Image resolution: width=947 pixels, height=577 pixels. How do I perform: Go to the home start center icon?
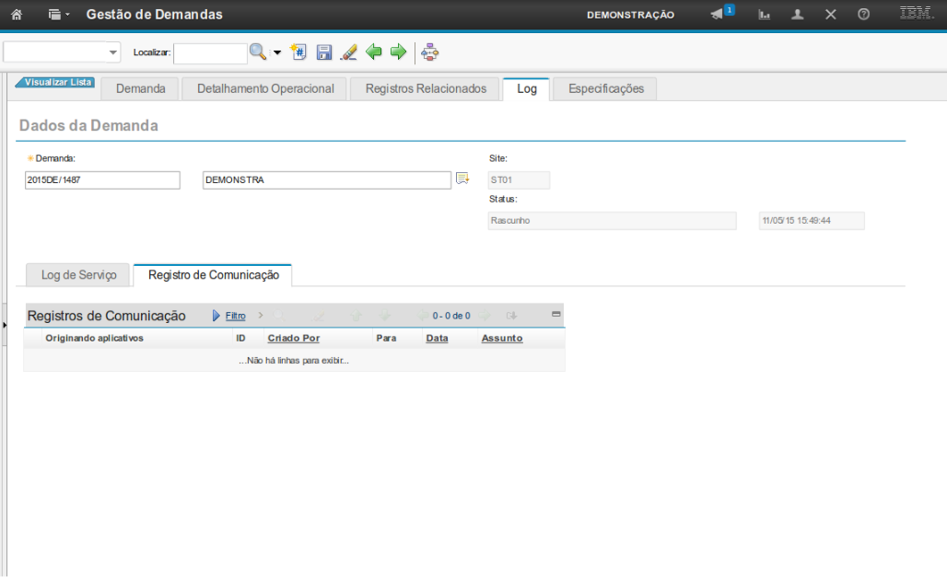point(16,15)
